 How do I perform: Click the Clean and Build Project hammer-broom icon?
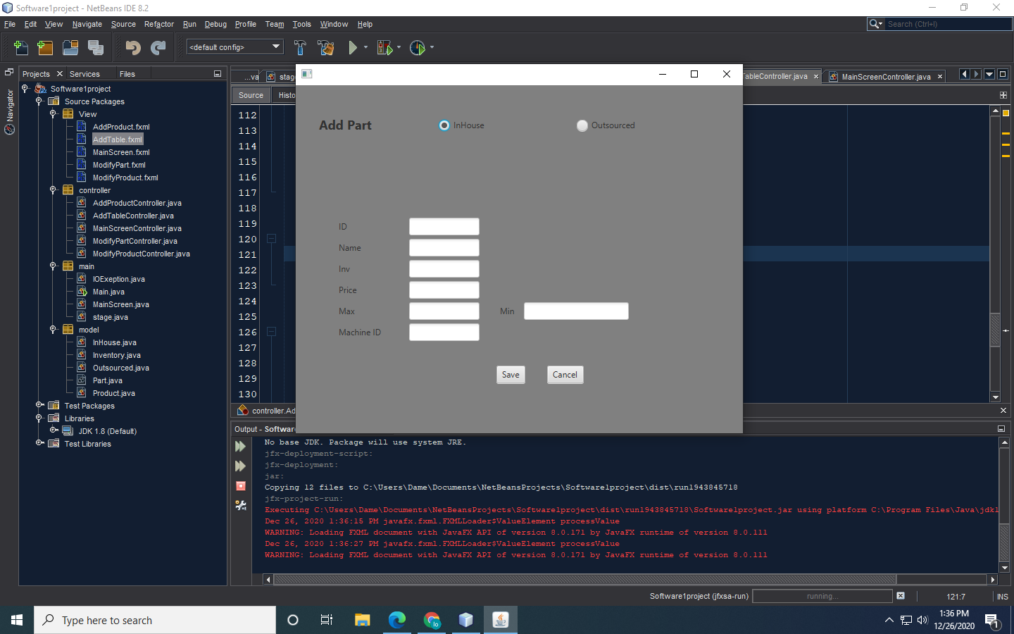point(325,47)
